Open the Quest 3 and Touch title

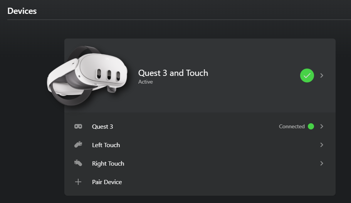(173, 73)
